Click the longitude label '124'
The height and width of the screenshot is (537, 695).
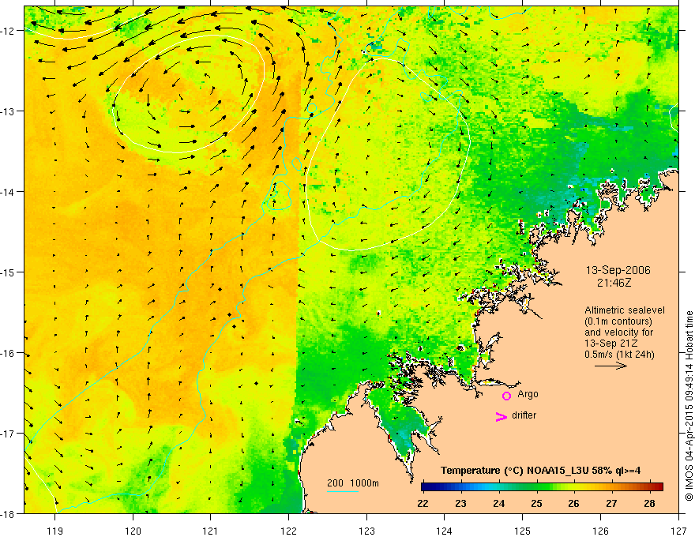[445, 531]
